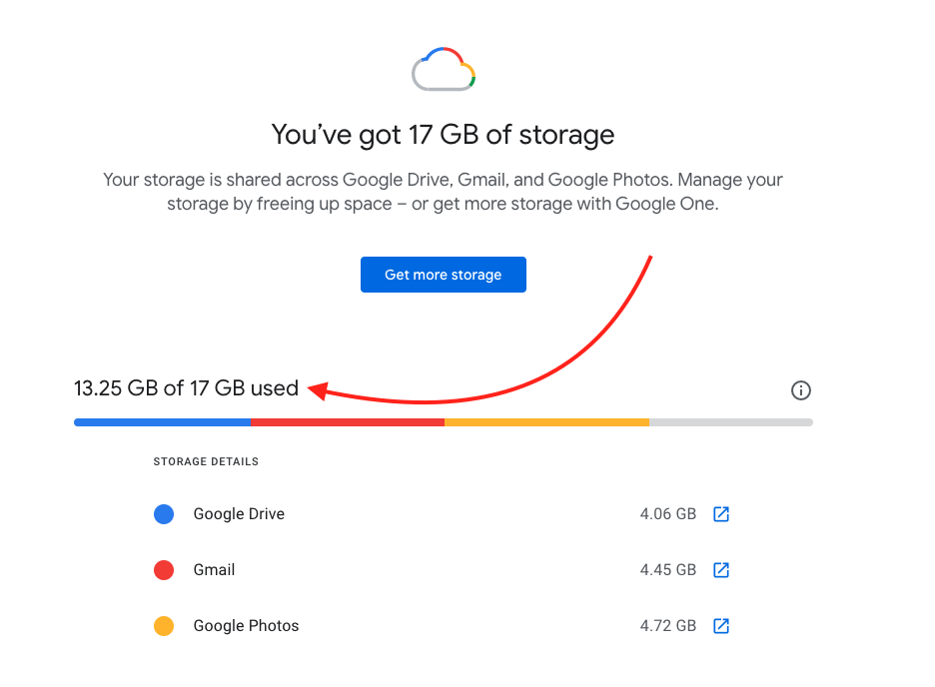Click the 4.72 GB Photos usage value

[x=668, y=626]
